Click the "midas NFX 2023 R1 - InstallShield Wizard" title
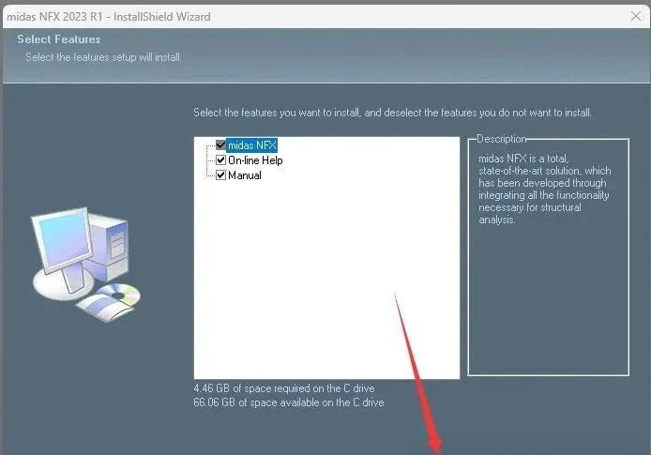The height and width of the screenshot is (455, 651). [x=109, y=17]
